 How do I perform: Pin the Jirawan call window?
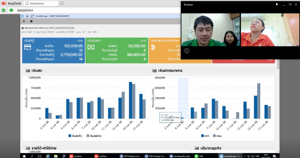click(x=277, y=4)
